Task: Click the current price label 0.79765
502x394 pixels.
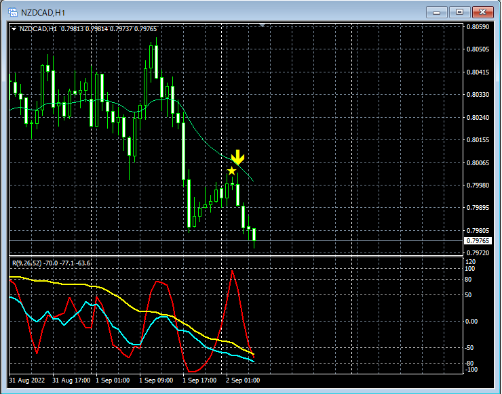Action: pos(478,240)
